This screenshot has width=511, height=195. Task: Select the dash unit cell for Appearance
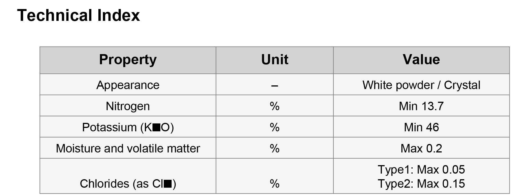pos(275,85)
